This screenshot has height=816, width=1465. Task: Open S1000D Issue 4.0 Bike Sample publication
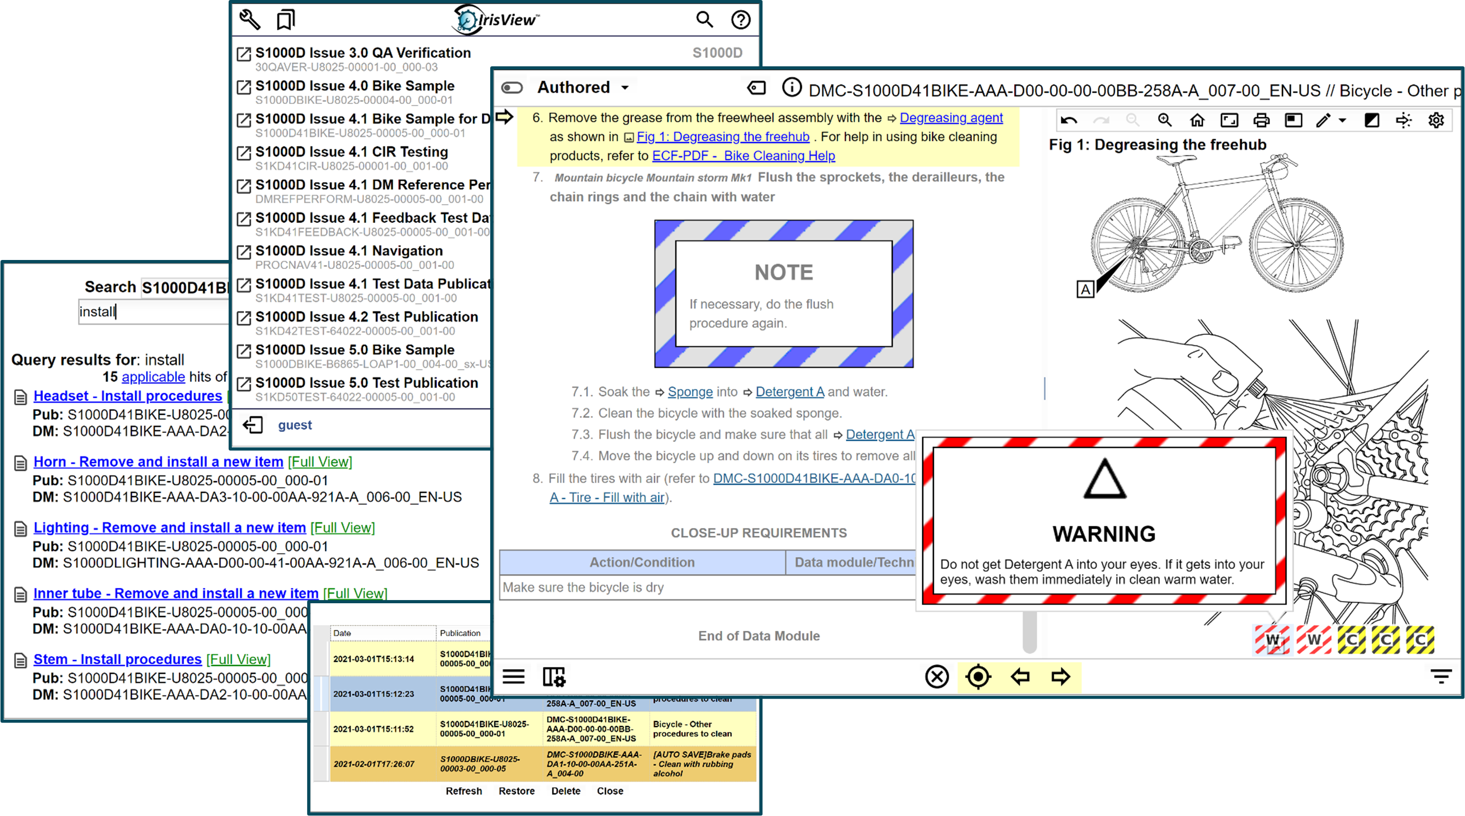[355, 86]
